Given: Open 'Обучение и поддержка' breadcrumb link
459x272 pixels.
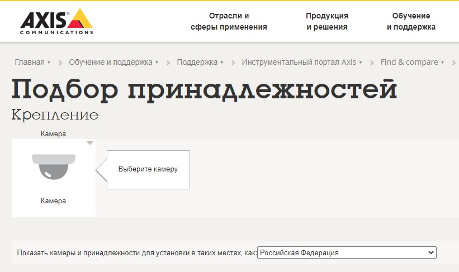Looking at the screenshot, I should click(111, 63).
